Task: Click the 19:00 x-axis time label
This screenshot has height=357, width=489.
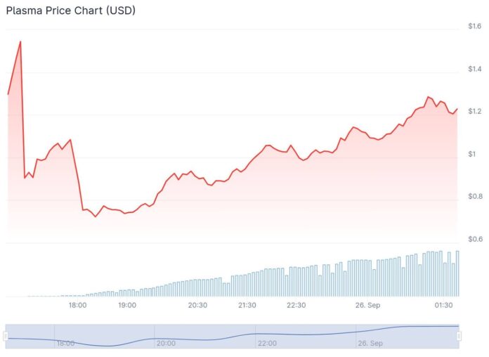Action: [127, 305]
